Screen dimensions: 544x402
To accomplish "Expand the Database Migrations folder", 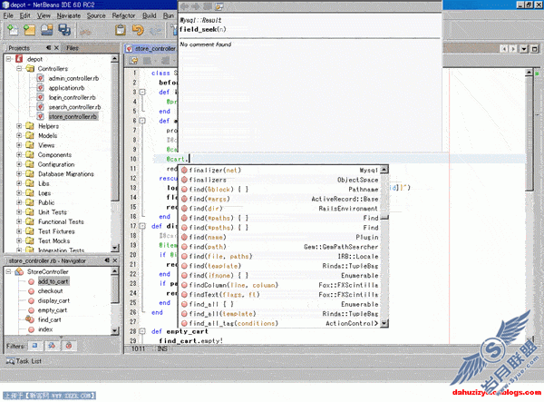I will tap(19, 173).
